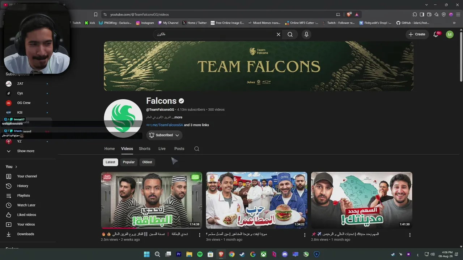The image size is (463, 260).
Task: Open the system volume control in tray
Action: coord(433,254)
